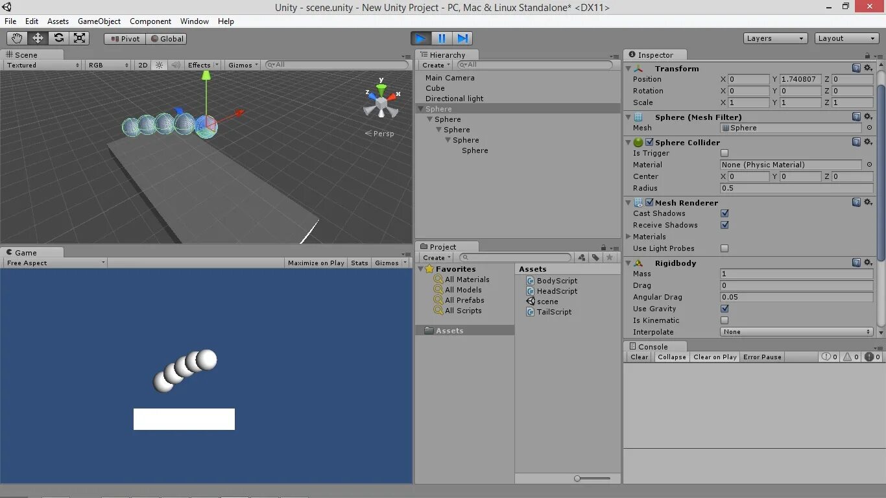Open Gizmos dropdown in Scene view
This screenshot has height=498, width=886.
pos(243,65)
